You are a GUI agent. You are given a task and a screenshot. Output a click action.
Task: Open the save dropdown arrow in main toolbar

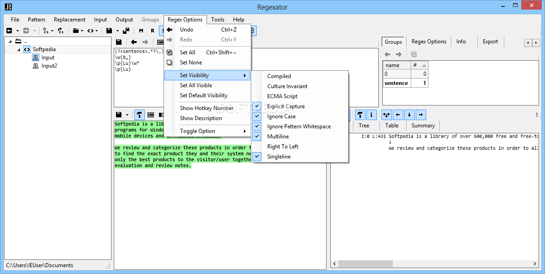(x=117, y=31)
